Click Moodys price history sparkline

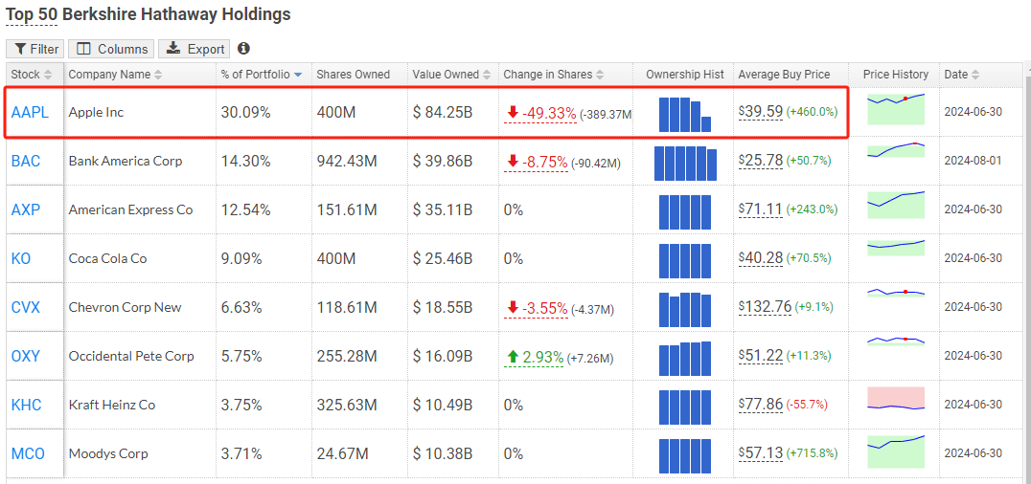pos(896,451)
